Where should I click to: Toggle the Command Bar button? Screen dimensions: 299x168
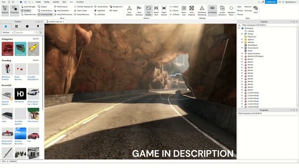pos(45,14)
